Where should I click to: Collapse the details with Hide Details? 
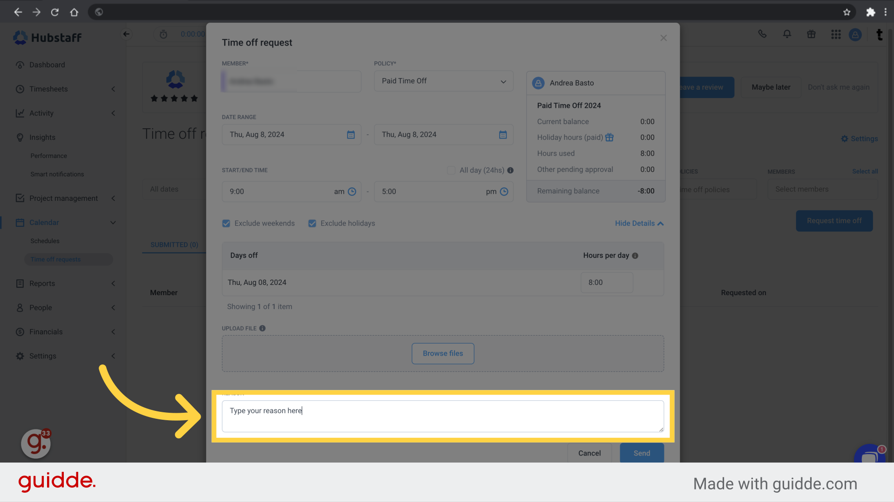(x=638, y=223)
